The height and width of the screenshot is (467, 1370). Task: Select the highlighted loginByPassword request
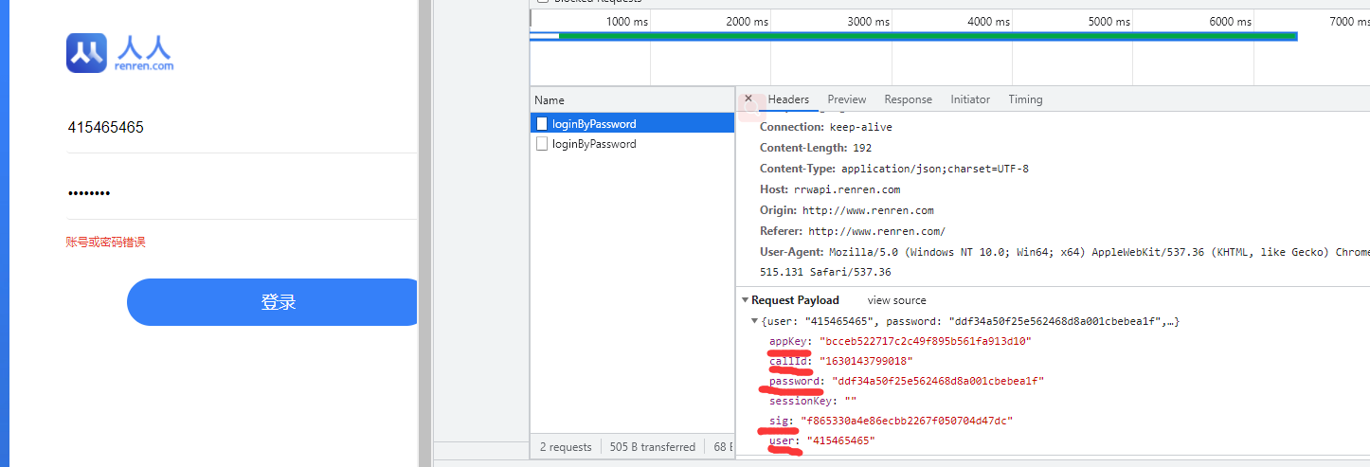pyautogui.click(x=632, y=123)
